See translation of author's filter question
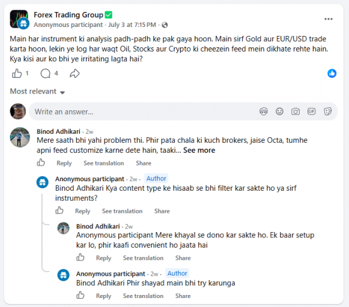 point(122,211)
